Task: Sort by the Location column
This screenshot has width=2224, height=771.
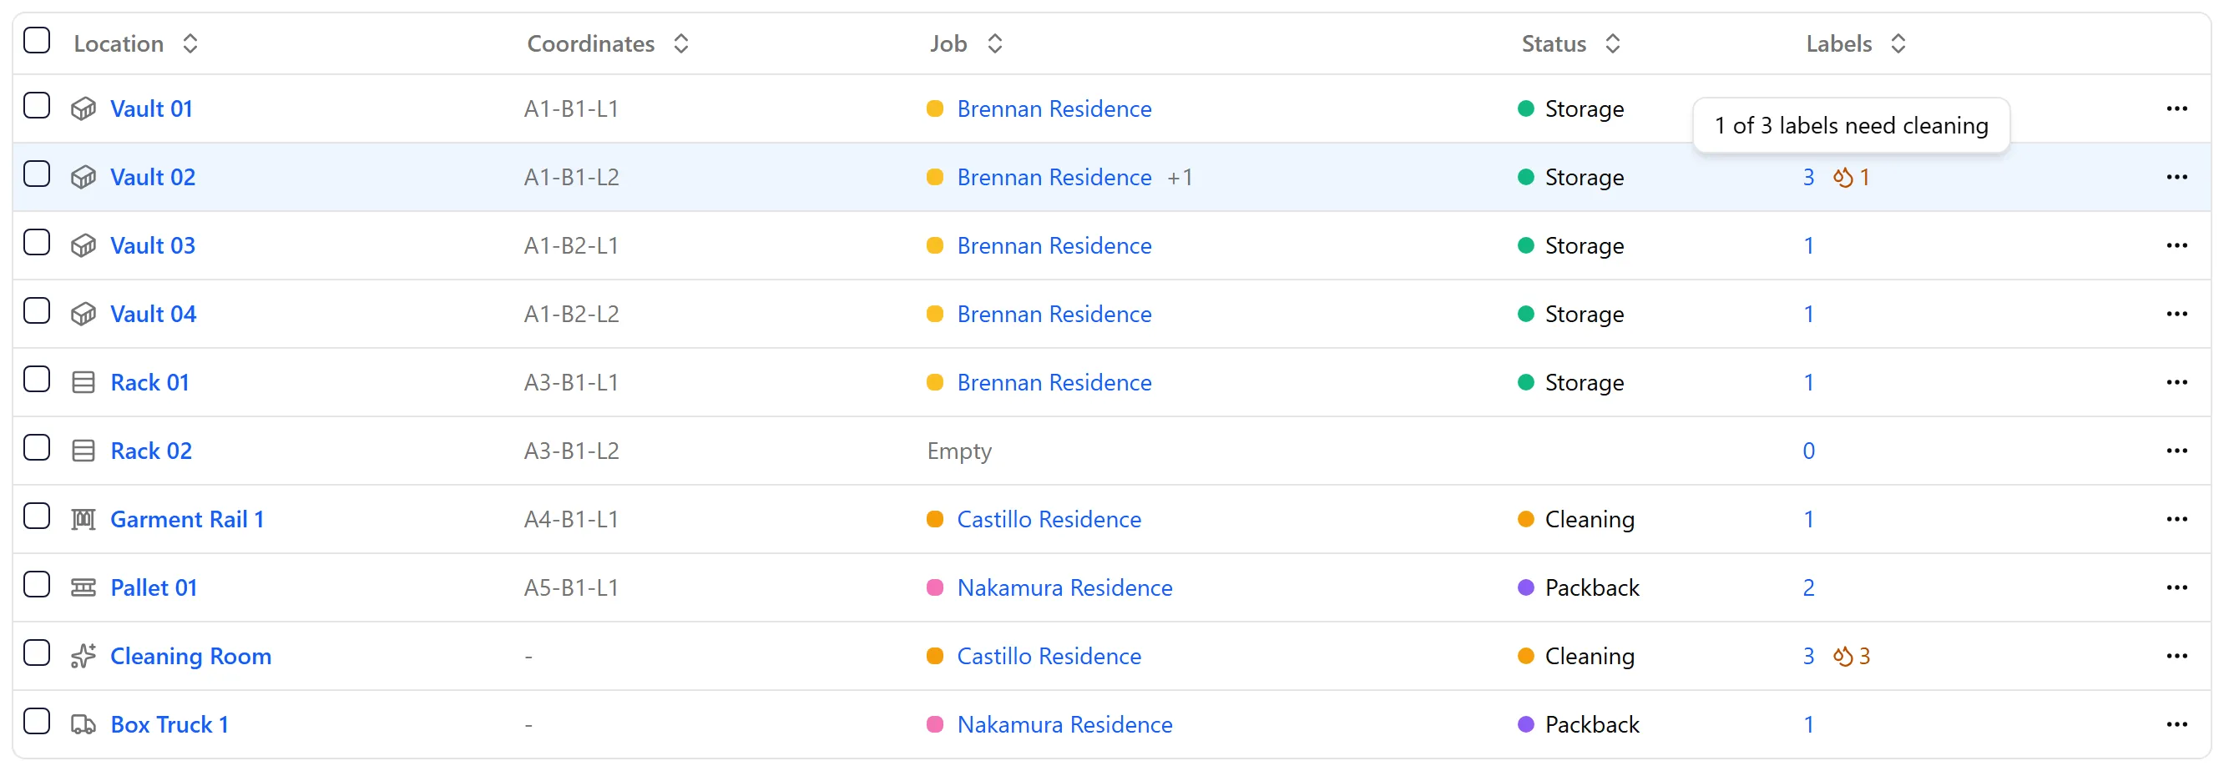Action: tap(136, 44)
